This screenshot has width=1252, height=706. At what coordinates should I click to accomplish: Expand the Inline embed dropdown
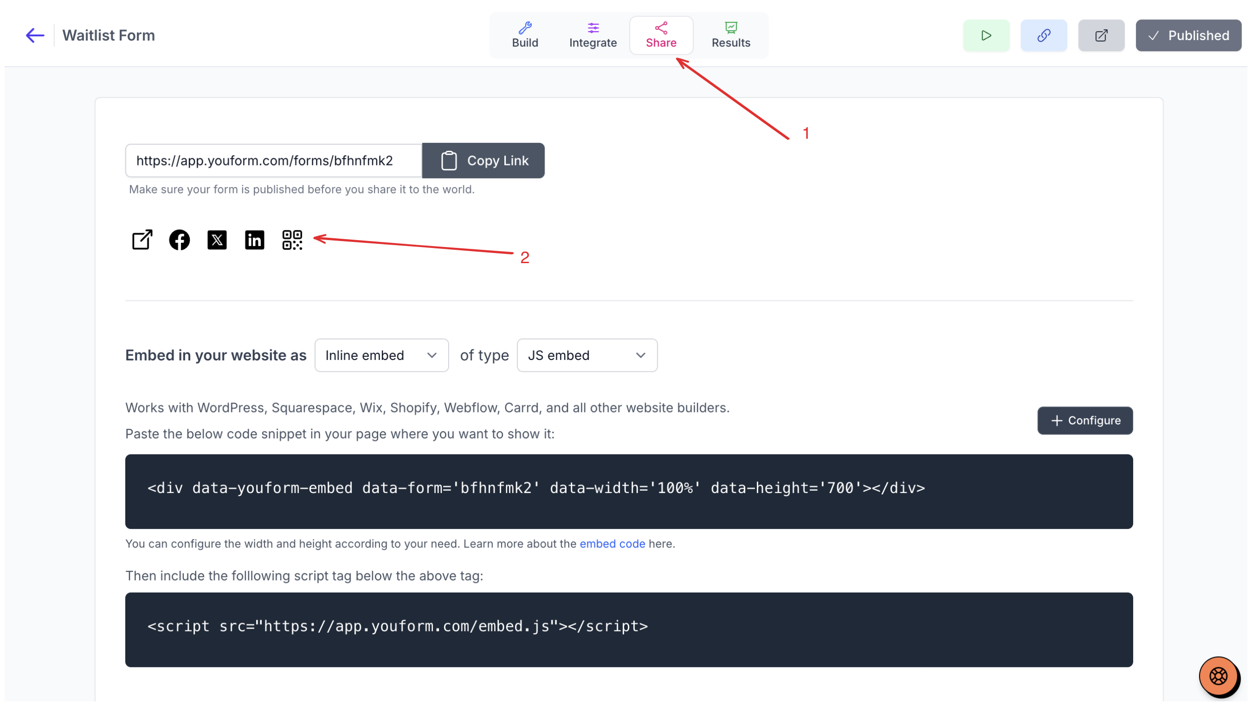pos(381,355)
